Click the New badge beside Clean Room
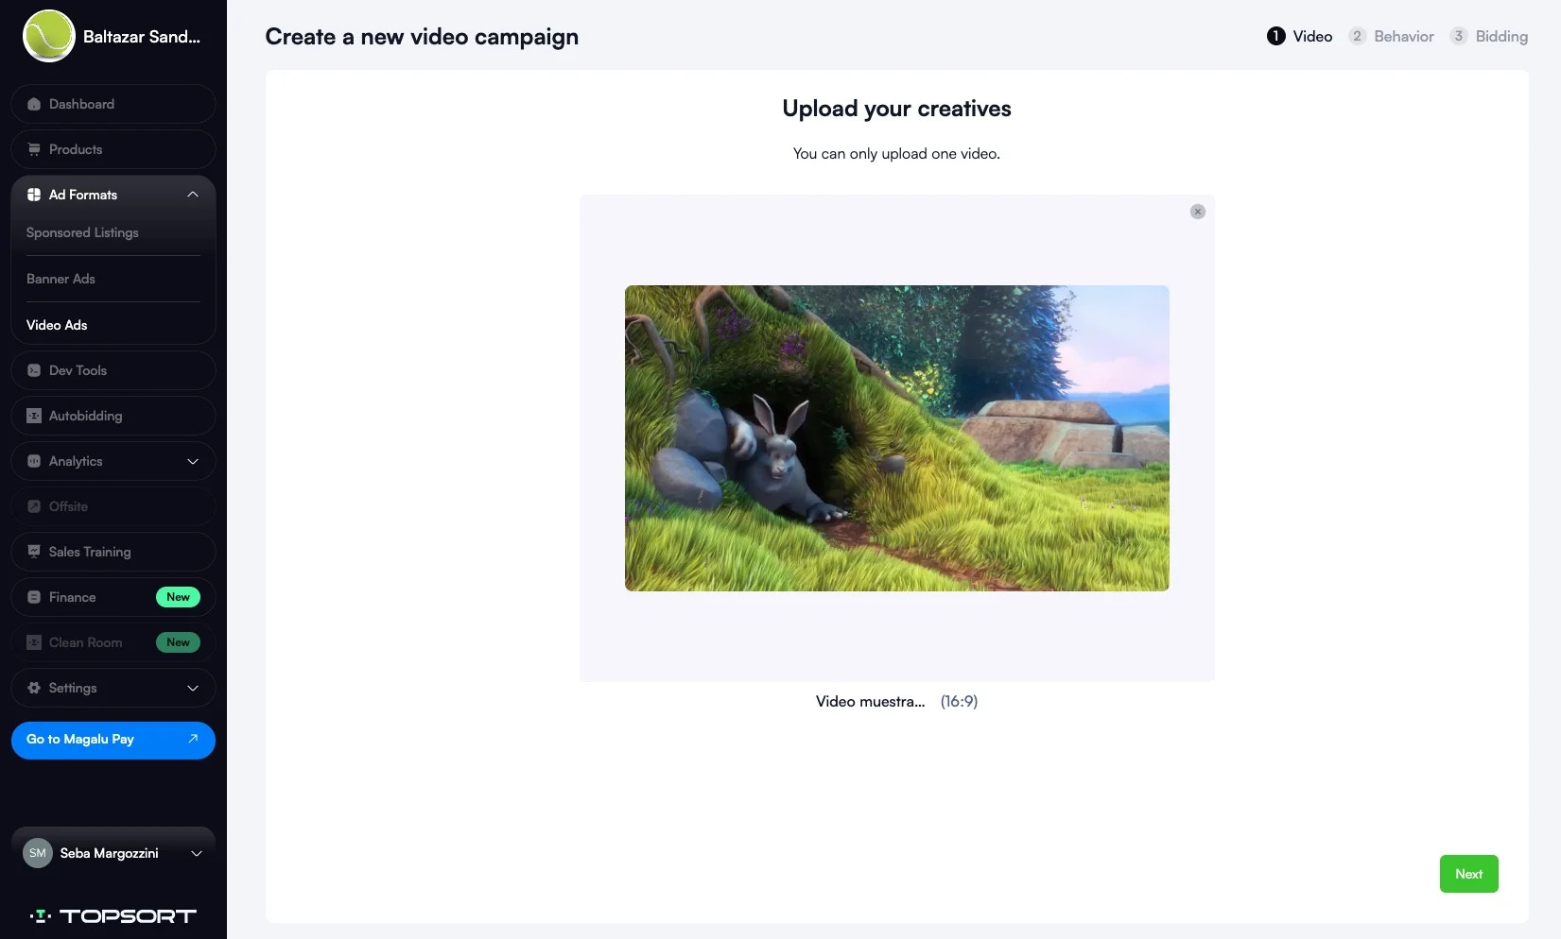This screenshot has height=939, width=1561. [x=178, y=642]
